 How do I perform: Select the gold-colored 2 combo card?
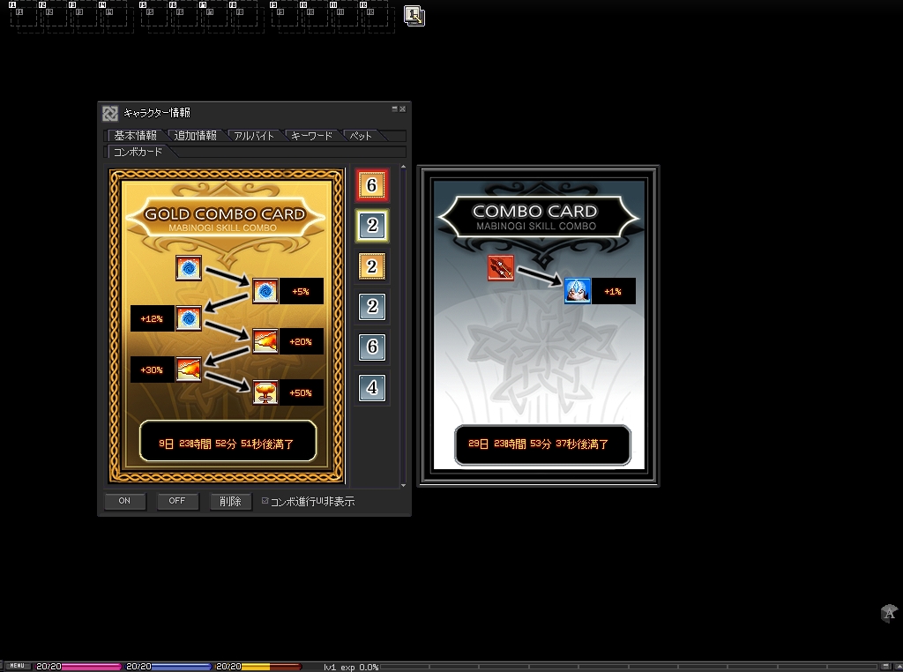pos(372,266)
